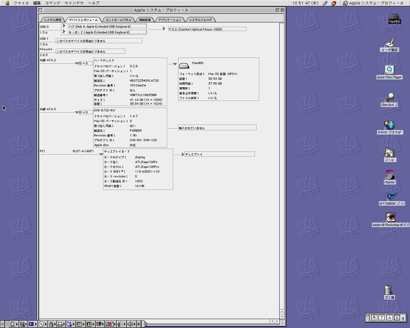The image size is (410, 328).
Task: Collapse the ディスプレイカード details
Action: [101, 154]
